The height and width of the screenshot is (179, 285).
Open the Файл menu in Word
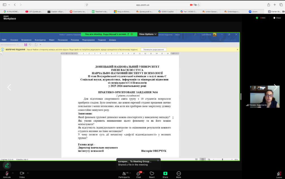4,40
